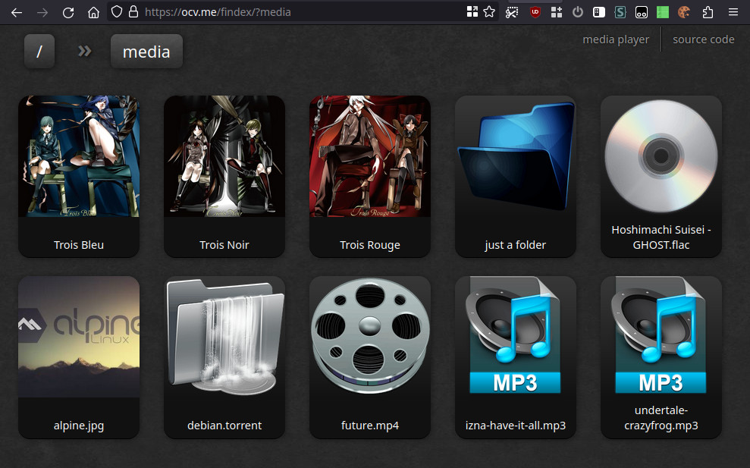This screenshot has width=750, height=468.
Task: Click the 'just a folder' label
Action: tap(515, 245)
